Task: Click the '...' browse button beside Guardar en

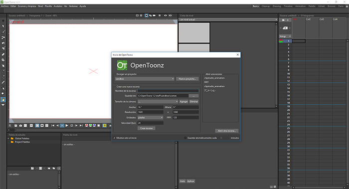Action: 194,96
